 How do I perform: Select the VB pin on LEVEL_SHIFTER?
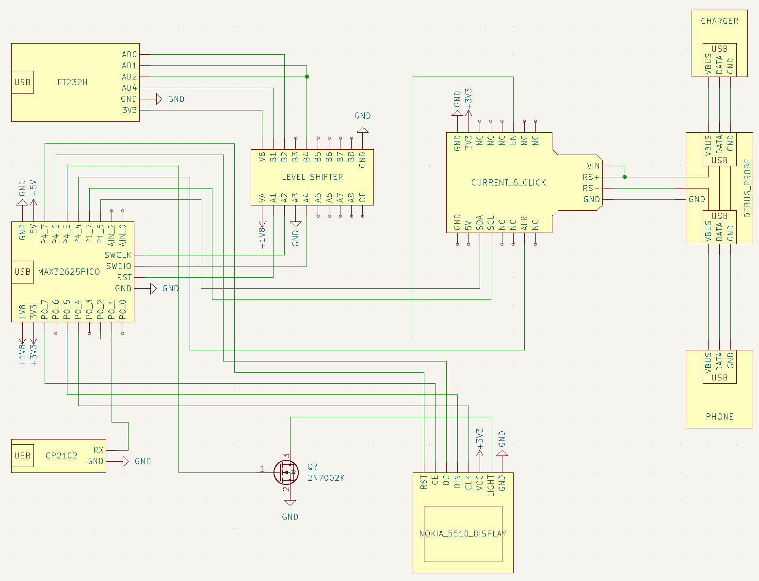[262, 157]
